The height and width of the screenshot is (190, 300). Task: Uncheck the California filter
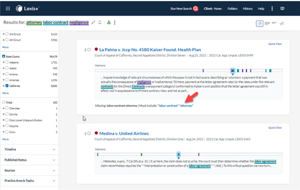pyautogui.click(x=7, y=86)
